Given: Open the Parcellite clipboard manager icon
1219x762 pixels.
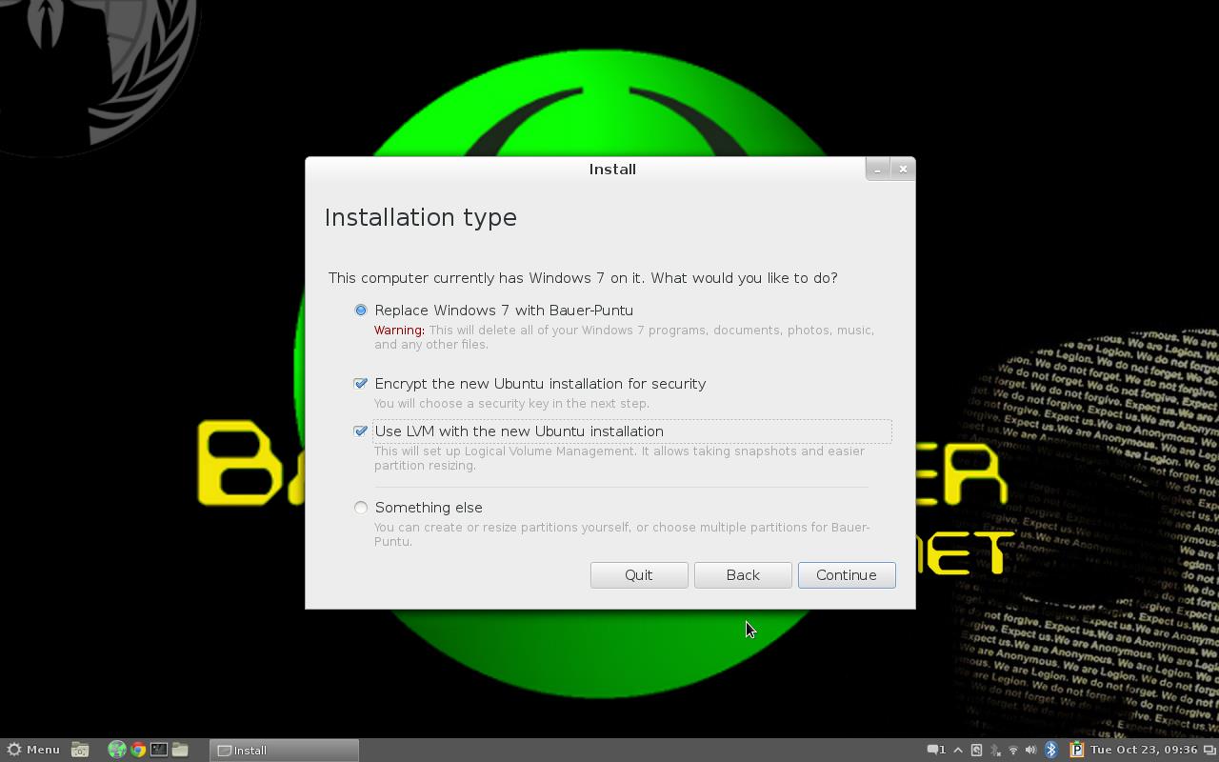Looking at the screenshot, I should (x=1077, y=750).
